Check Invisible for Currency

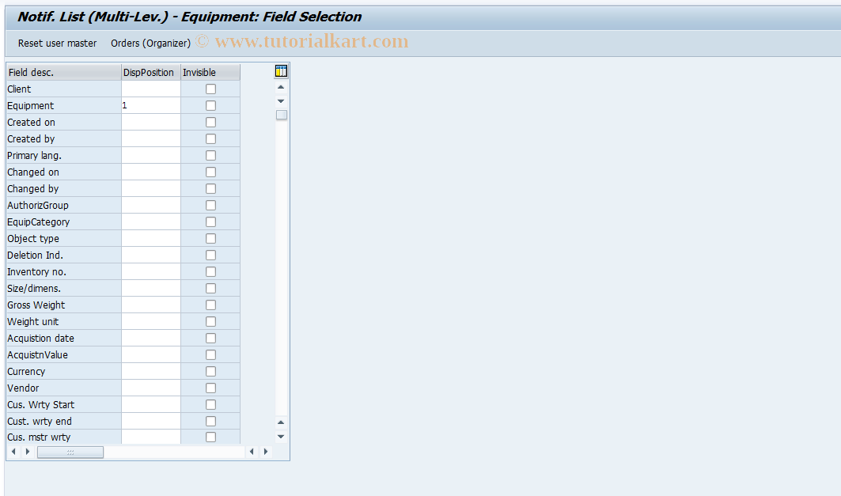pyautogui.click(x=210, y=372)
